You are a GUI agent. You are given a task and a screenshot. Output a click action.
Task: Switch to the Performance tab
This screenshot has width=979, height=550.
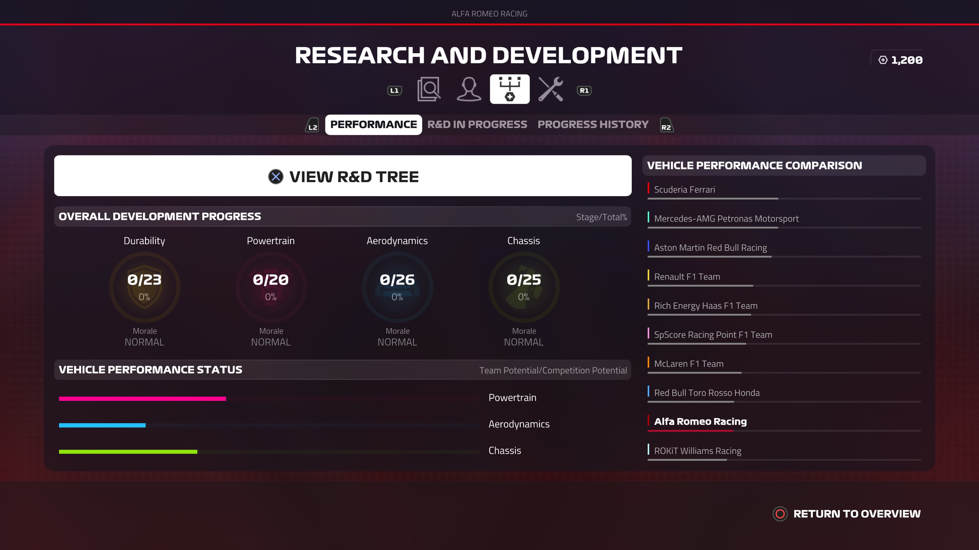pyautogui.click(x=373, y=125)
